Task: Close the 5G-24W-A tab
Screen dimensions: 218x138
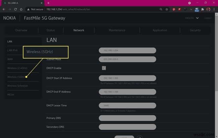Action: click(x=42, y=3)
